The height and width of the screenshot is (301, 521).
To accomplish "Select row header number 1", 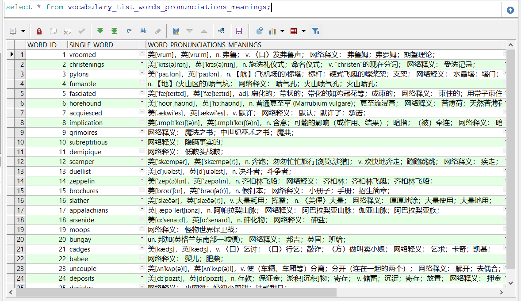I will [x=20, y=54].
